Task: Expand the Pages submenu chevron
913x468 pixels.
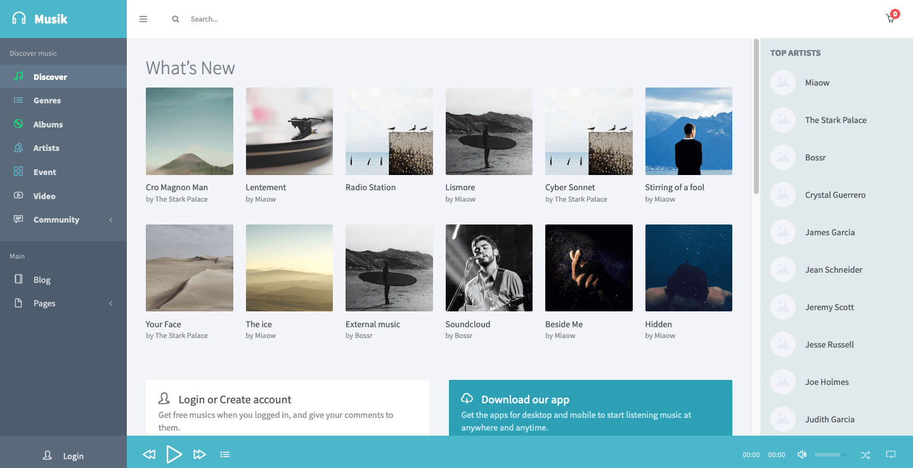Action: (111, 303)
